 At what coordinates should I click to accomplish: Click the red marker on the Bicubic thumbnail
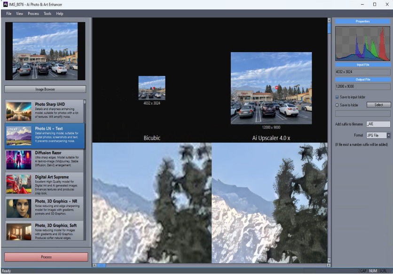click(x=154, y=88)
